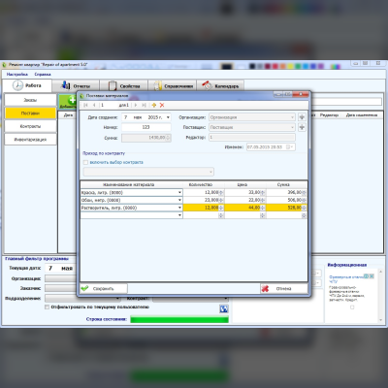The width and height of the screenshot is (388, 388).
Task: Open the Настройка menu
Action: pos(17,75)
